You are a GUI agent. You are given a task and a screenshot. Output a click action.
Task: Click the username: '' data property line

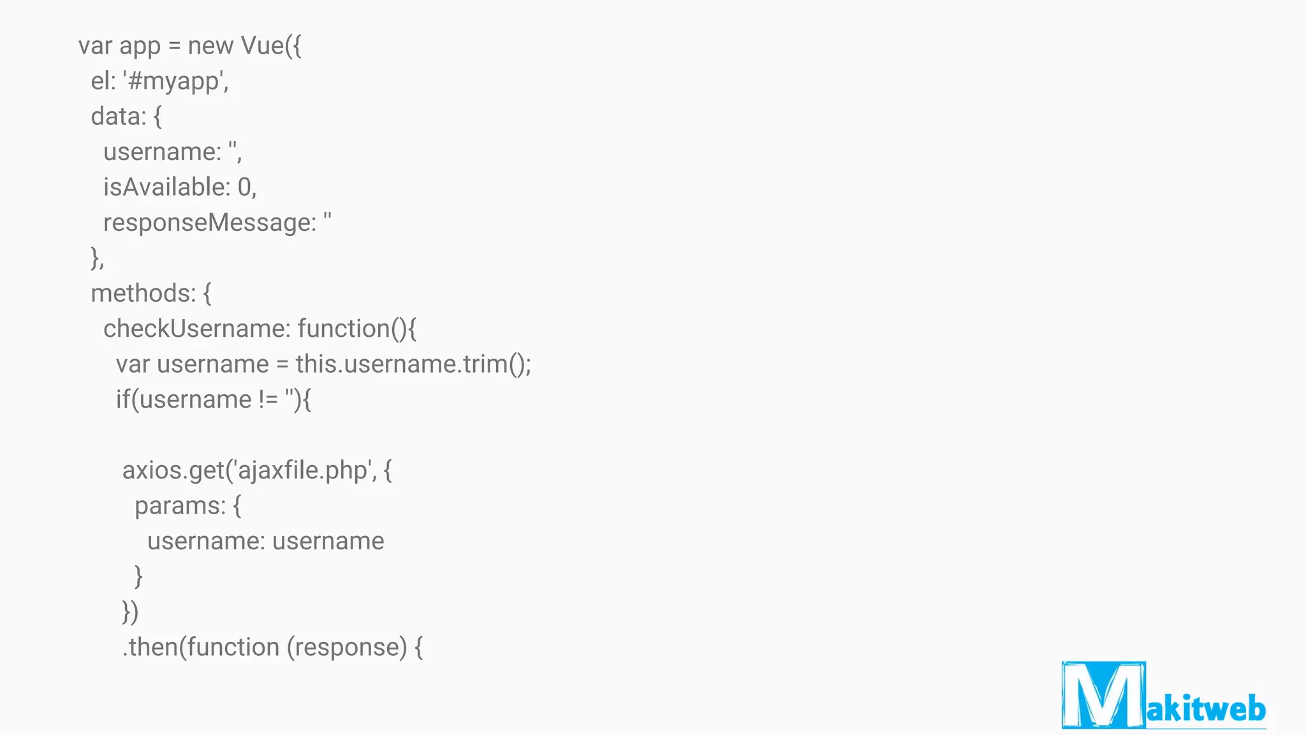point(173,152)
